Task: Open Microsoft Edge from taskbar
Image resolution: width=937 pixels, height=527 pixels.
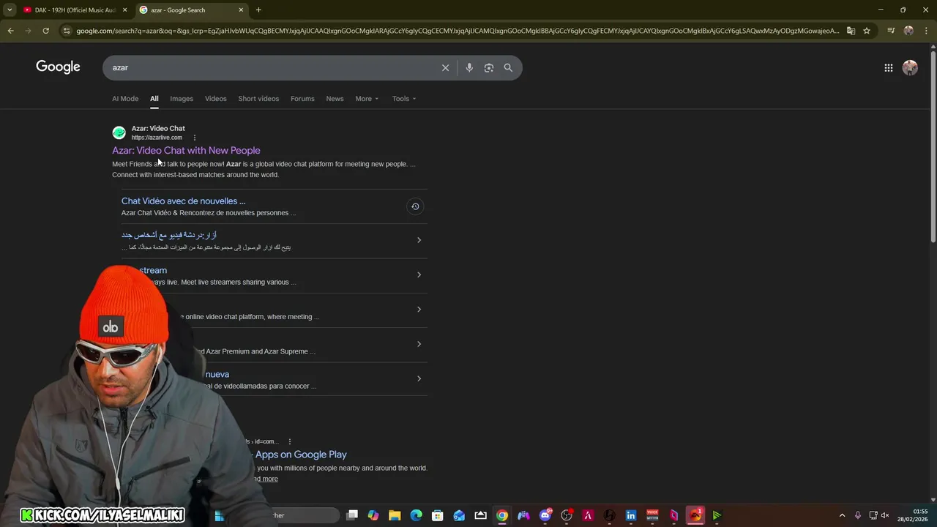Action: [416, 515]
